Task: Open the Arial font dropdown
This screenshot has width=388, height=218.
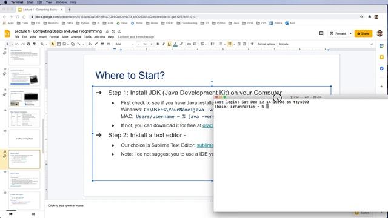Action: coord(125,44)
